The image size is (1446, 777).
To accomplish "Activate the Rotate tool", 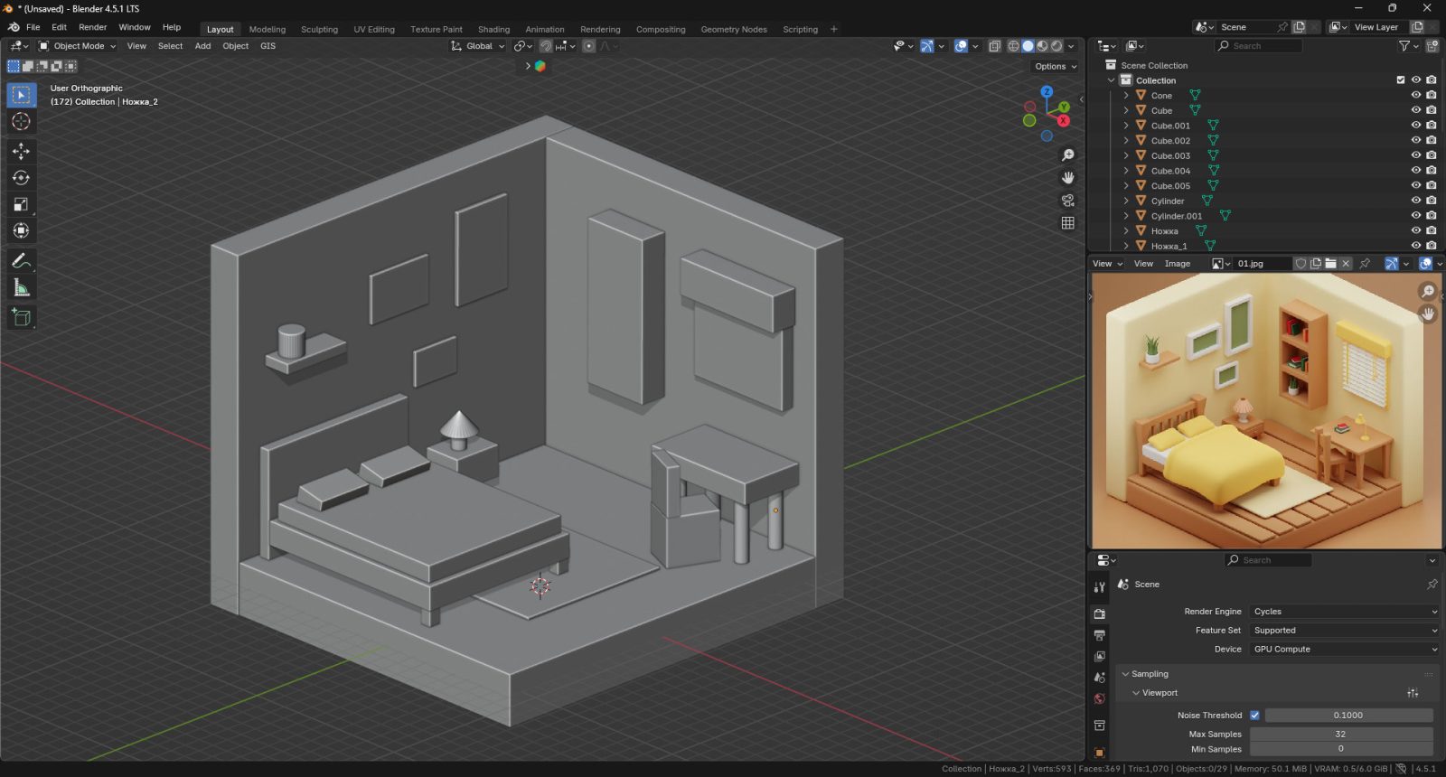I will coord(21,178).
